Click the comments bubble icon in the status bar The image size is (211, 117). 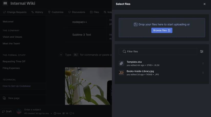71,113
